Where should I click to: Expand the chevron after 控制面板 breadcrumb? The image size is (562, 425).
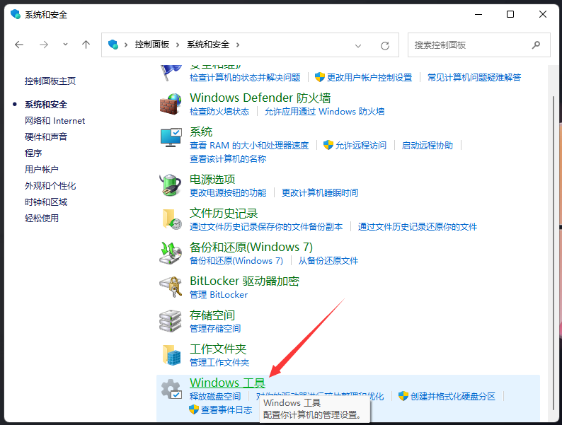[x=178, y=45]
